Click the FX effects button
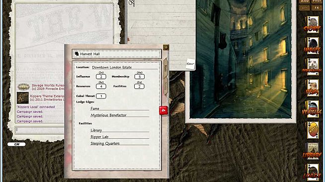This screenshot has width=325, height=182. [317, 8]
